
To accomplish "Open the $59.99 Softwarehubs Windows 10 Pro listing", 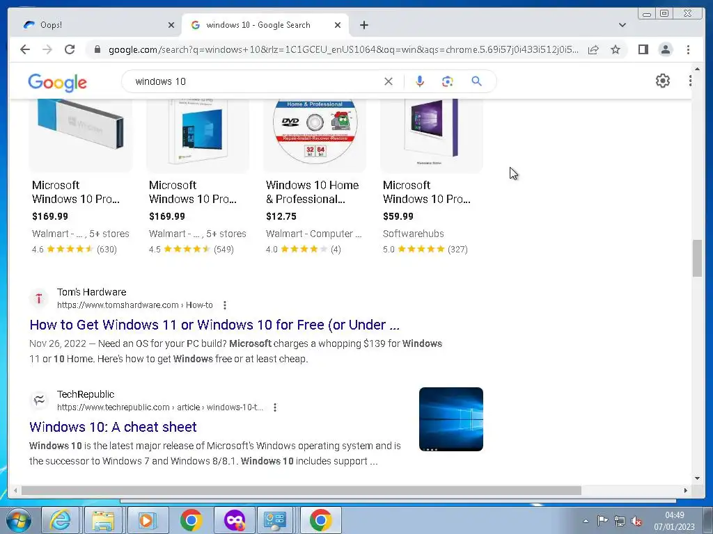I will (427, 192).
